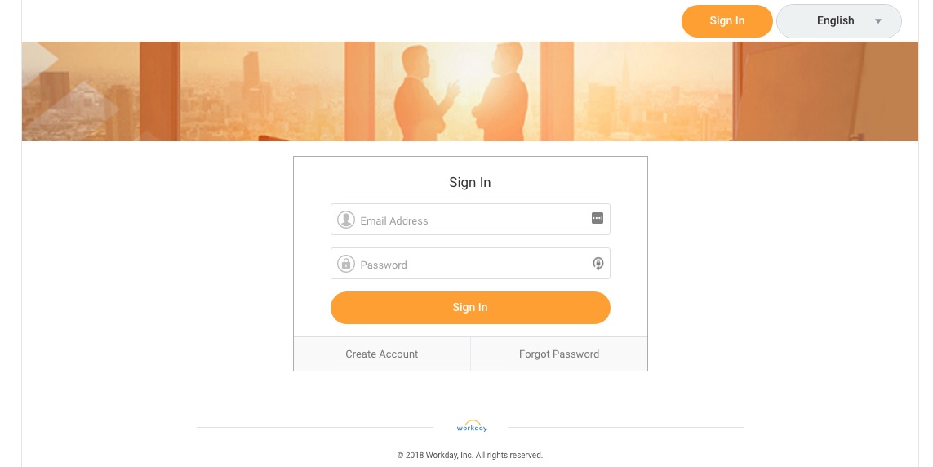Click the user avatar icon in email field
This screenshot has width=933, height=467.
[x=346, y=220]
